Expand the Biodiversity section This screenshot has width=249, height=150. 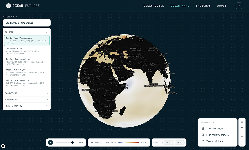coord(27,99)
